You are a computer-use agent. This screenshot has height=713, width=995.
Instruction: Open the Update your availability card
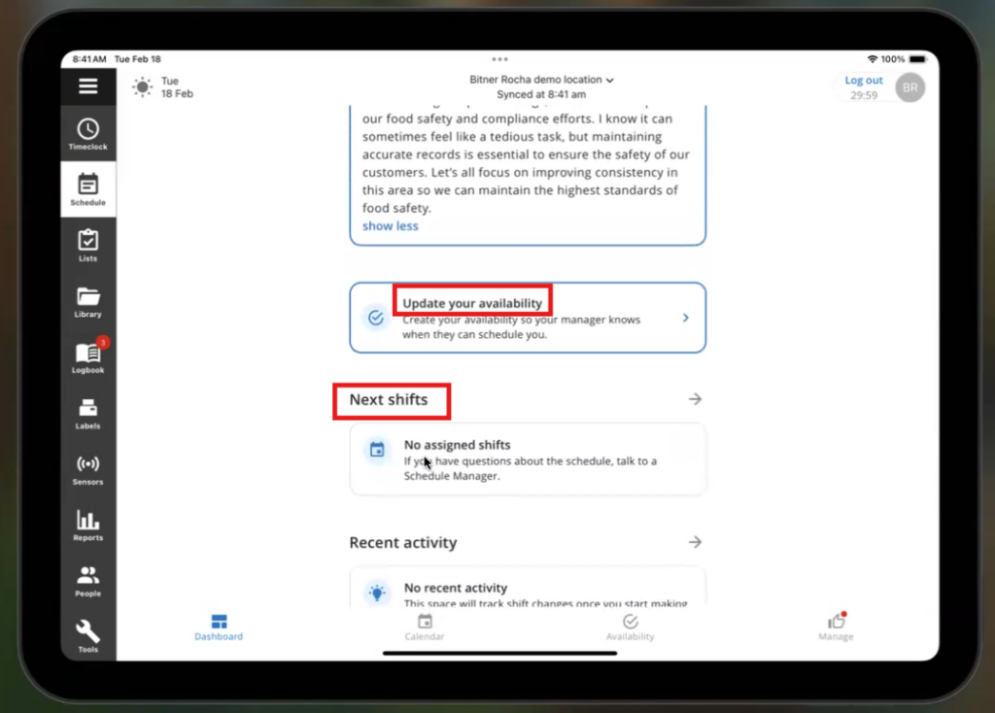coord(528,318)
